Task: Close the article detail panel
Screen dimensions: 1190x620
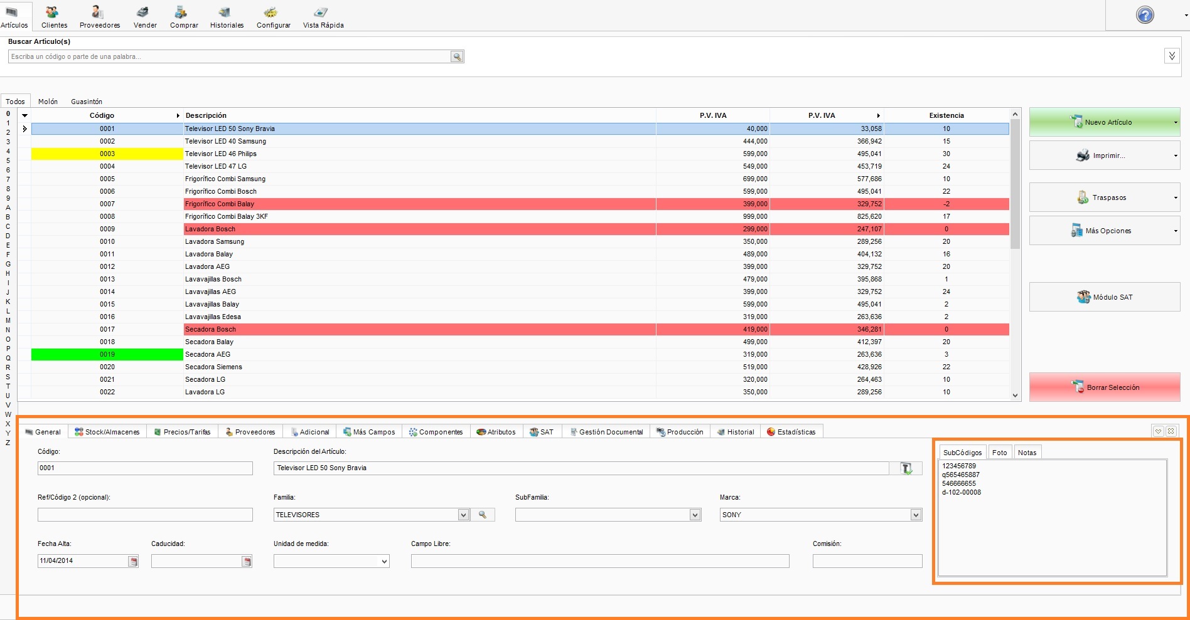Action: pos(1171,431)
